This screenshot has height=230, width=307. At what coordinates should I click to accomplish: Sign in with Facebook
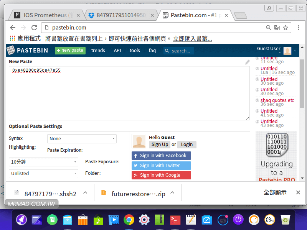[161, 156]
